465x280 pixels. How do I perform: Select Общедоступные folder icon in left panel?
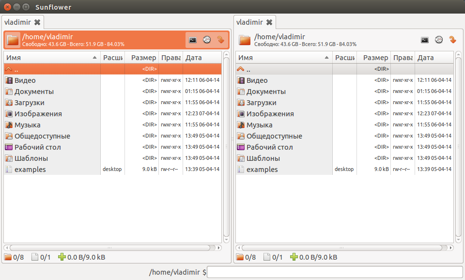9,136
